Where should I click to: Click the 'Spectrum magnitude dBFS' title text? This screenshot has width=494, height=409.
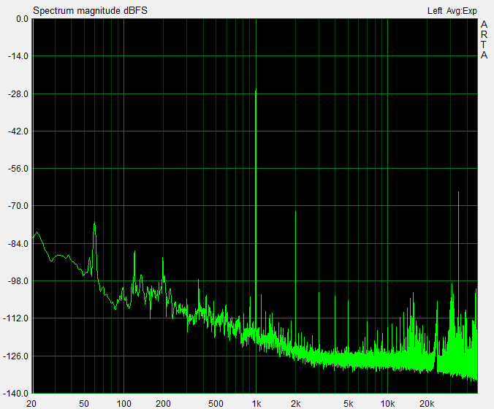90,11
